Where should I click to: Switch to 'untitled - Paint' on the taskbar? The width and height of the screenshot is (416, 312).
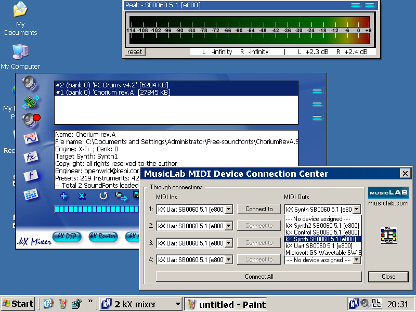click(226, 304)
